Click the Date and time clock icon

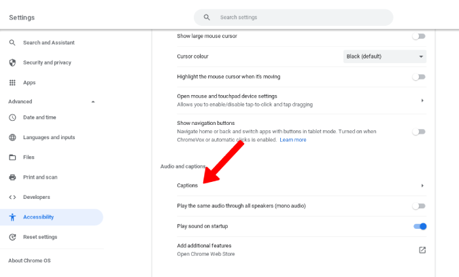tap(12, 117)
